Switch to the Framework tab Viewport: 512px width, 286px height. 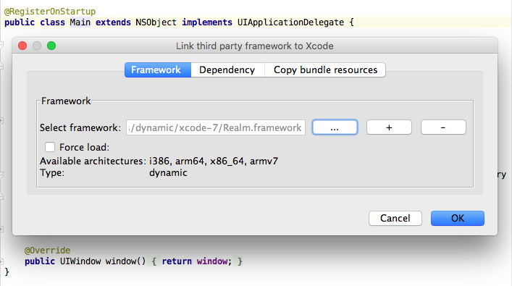(158, 70)
